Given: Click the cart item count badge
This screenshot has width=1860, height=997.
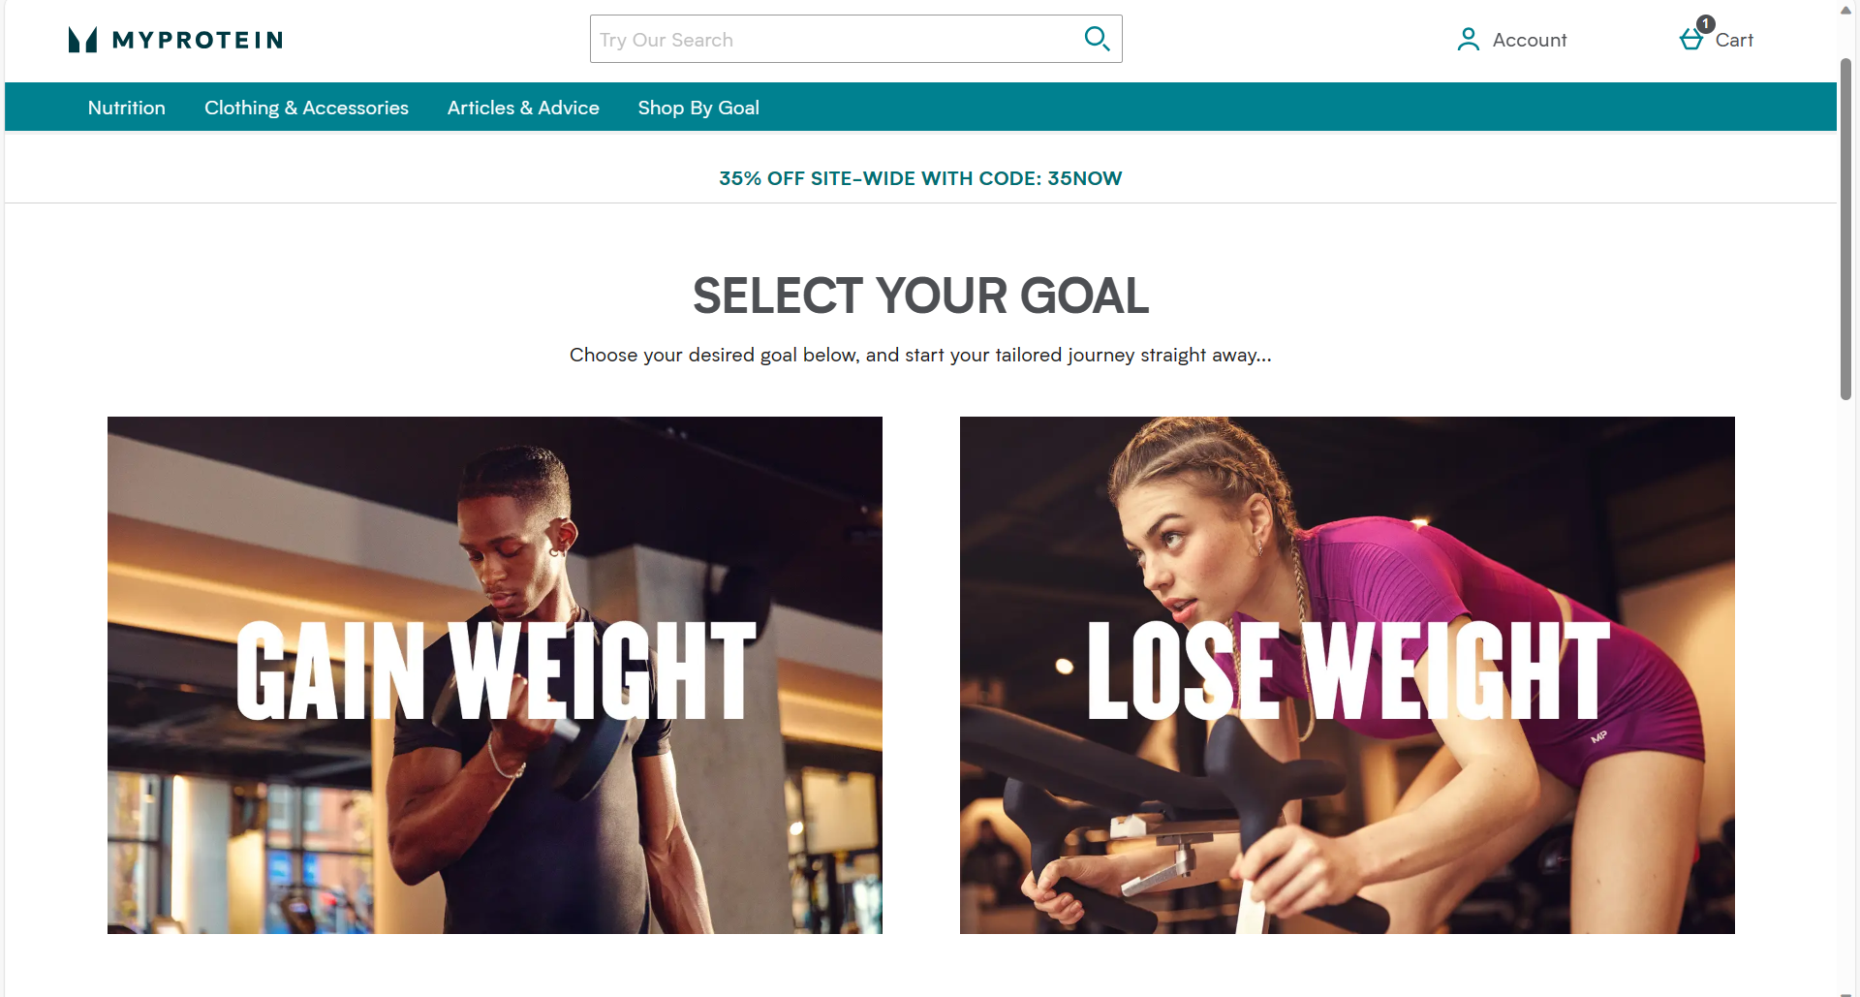Looking at the screenshot, I should click(1706, 24).
